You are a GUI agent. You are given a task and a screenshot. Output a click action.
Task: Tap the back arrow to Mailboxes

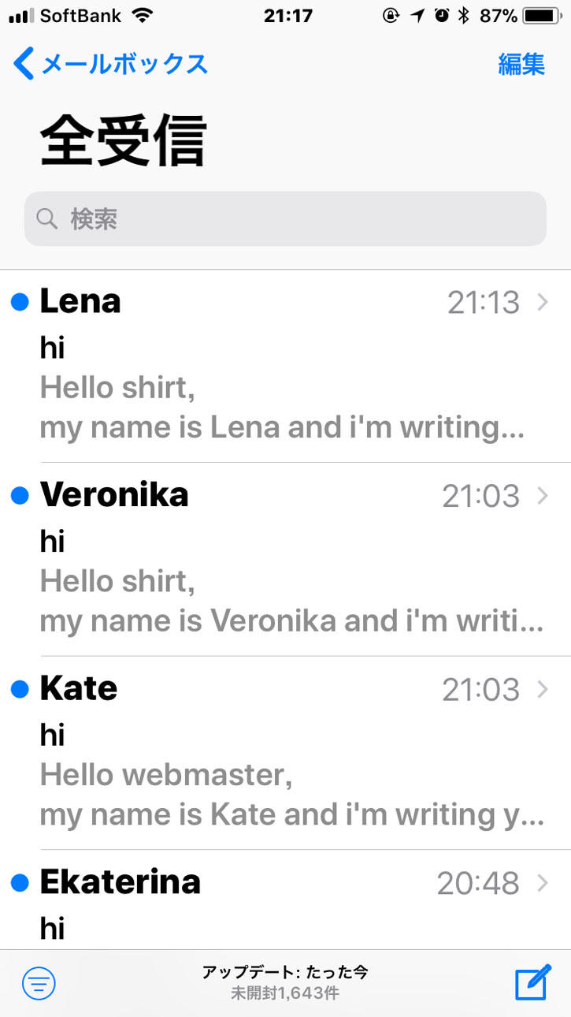(x=24, y=63)
